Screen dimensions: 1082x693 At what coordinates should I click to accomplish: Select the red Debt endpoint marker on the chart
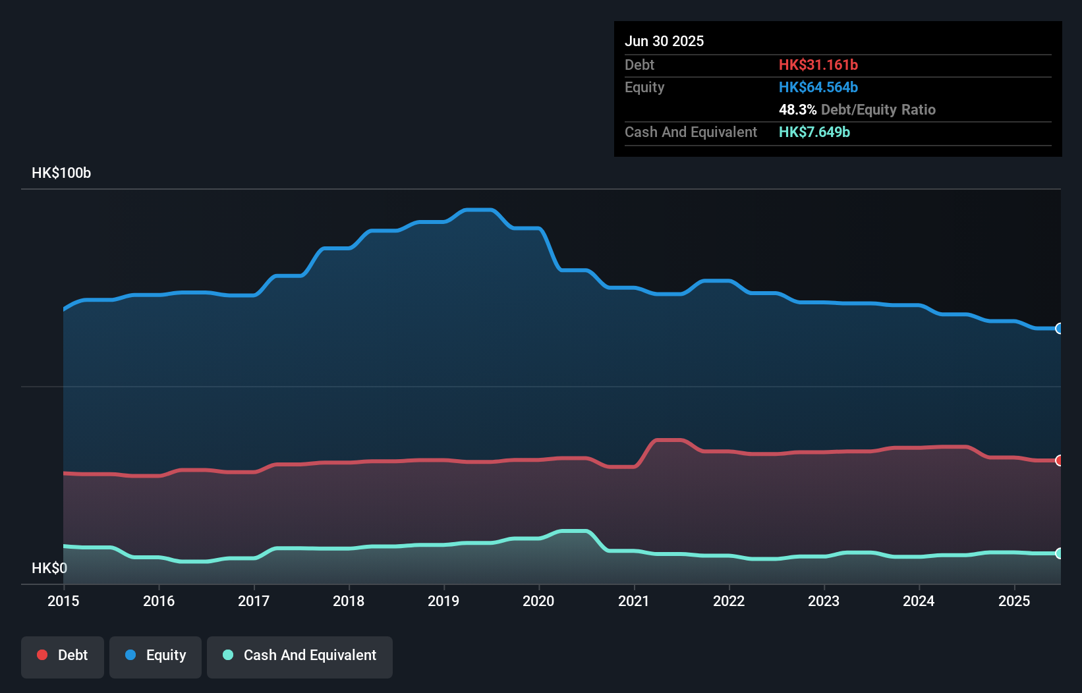click(1058, 460)
